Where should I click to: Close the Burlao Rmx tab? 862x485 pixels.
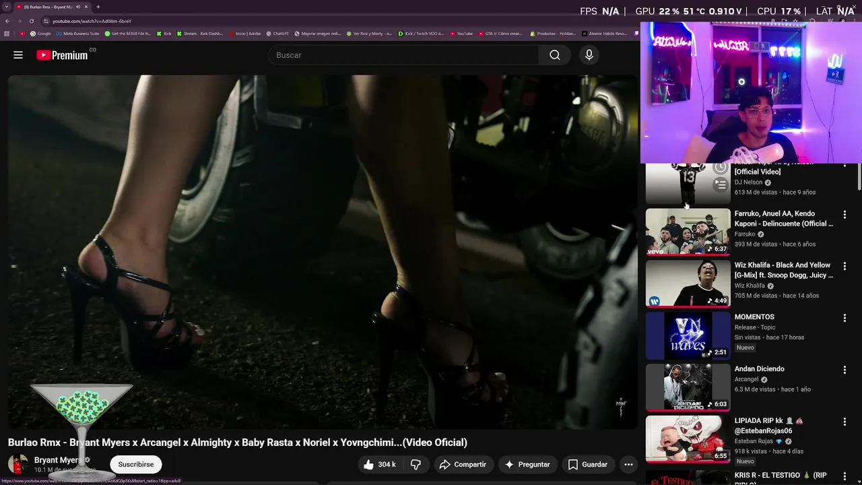point(86,7)
